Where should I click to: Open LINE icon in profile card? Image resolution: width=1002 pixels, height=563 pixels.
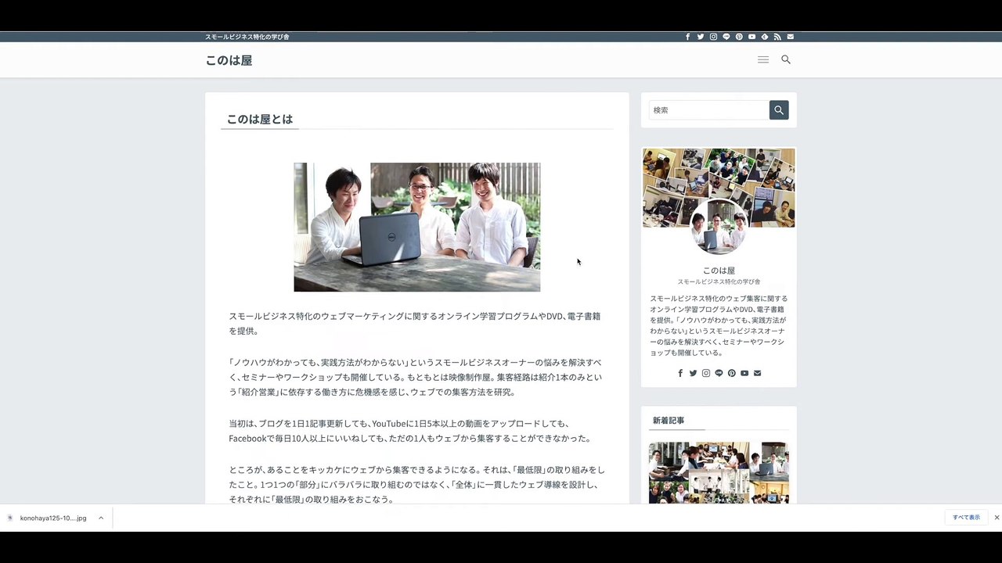(x=719, y=373)
